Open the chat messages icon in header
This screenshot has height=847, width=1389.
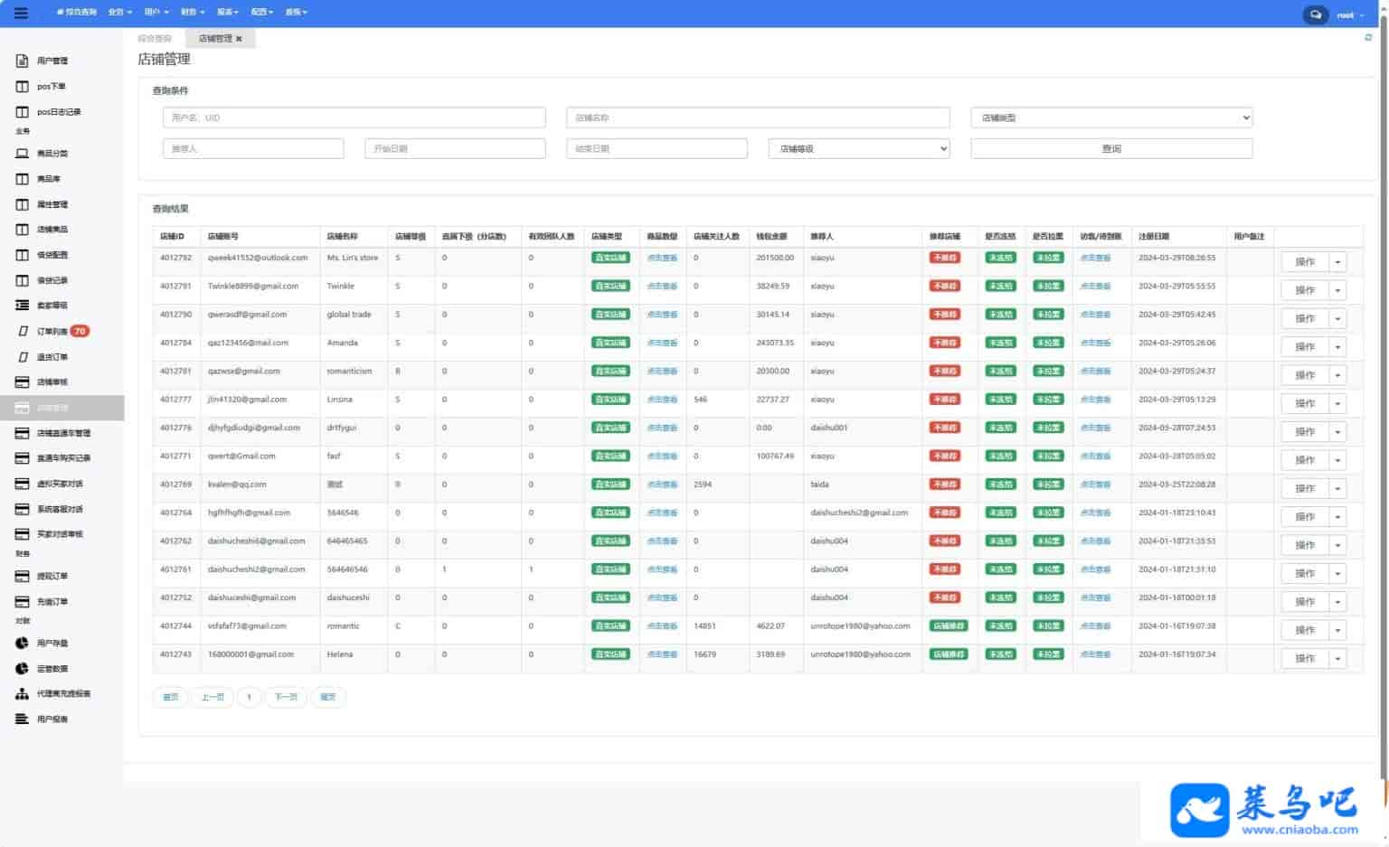(x=1315, y=14)
